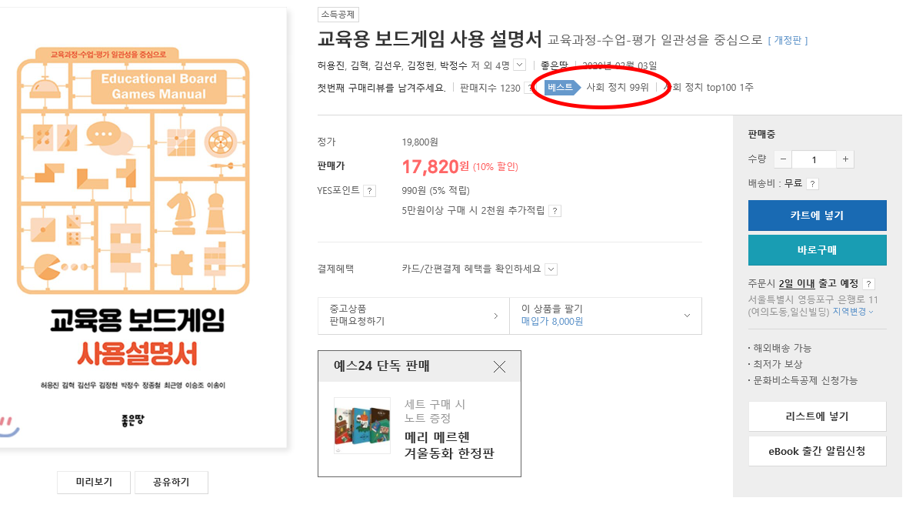Click the 카트에 넣기 button
The image size is (916, 528).
[x=818, y=216]
